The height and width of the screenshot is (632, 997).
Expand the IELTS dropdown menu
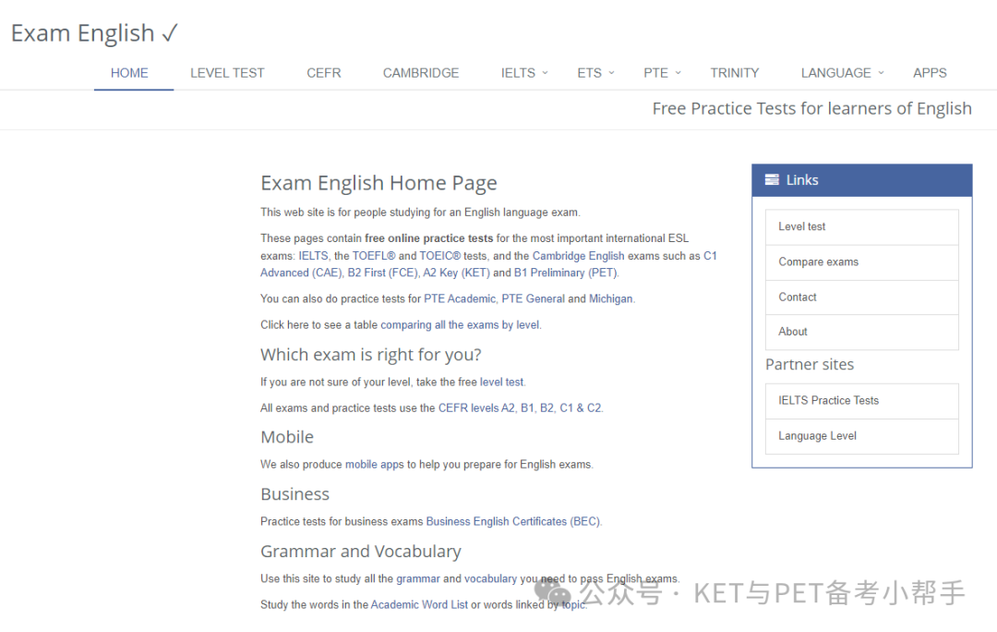[524, 73]
